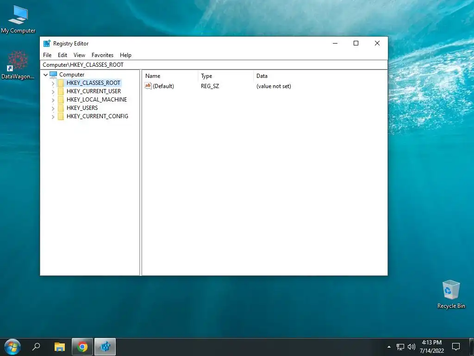Open File Explorer from the taskbar
Image resolution: width=474 pixels, height=356 pixels.
tap(60, 347)
